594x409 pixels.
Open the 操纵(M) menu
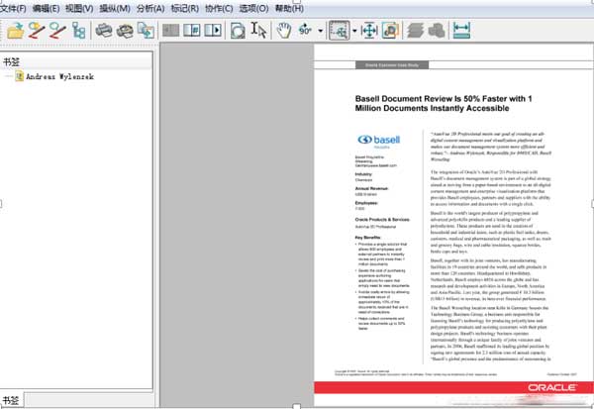pyautogui.click(x=115, y=8)
